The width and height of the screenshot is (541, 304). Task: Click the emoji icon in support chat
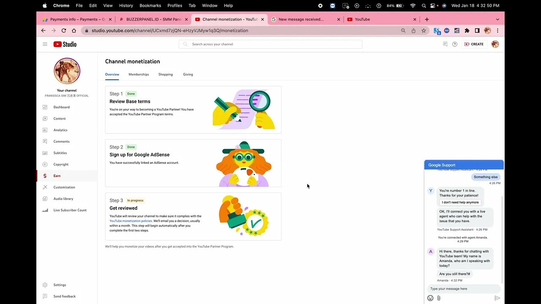430,298
